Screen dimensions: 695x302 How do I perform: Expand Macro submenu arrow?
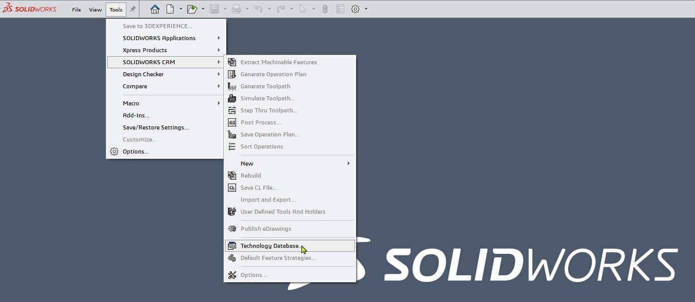tap(218, 103)
